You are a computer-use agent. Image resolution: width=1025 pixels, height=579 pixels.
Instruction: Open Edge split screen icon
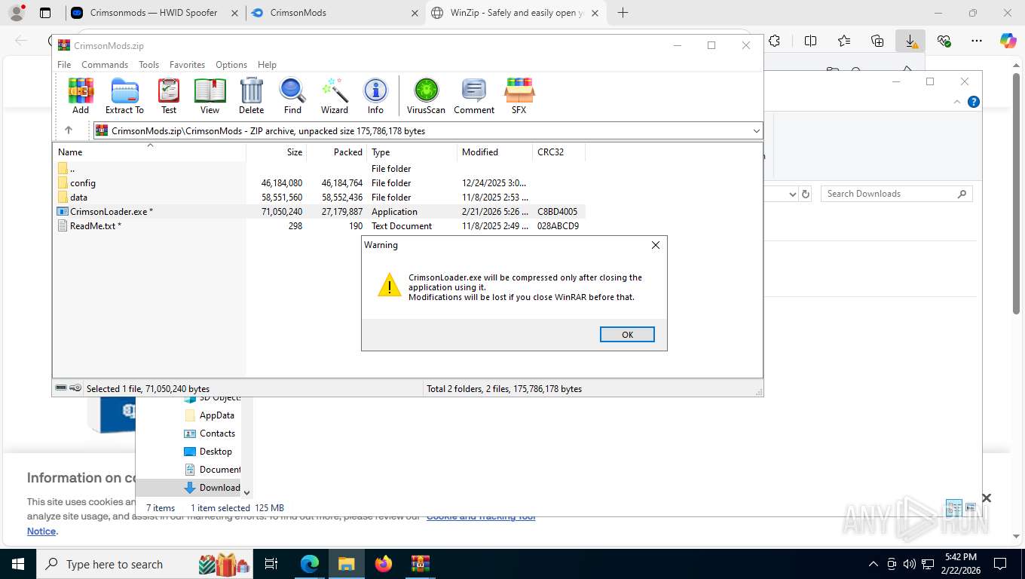click(x=811, y=41)
